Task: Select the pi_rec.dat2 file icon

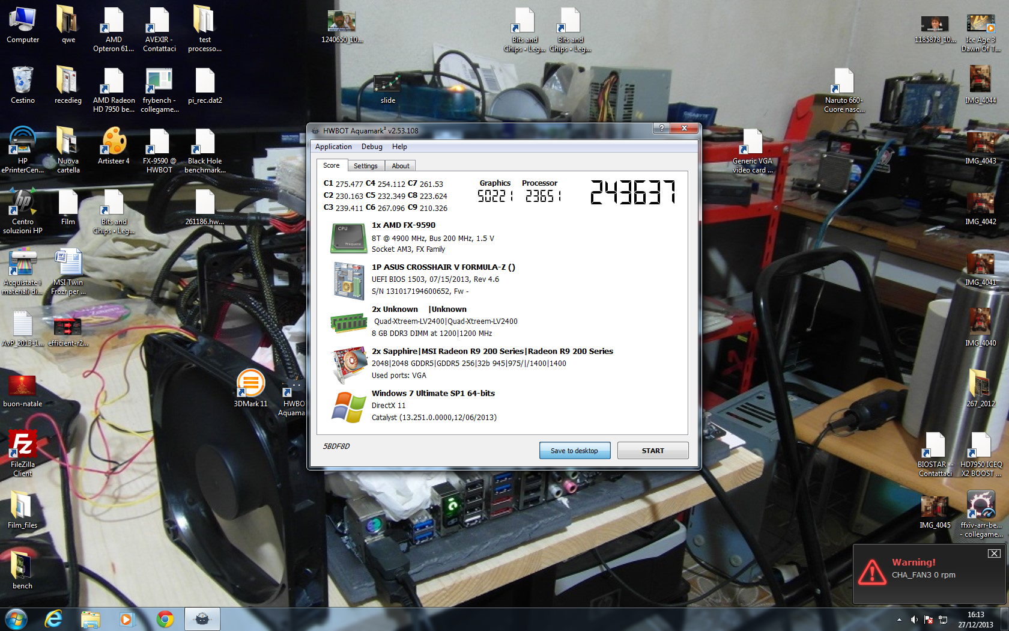Action: pos(205,85)
